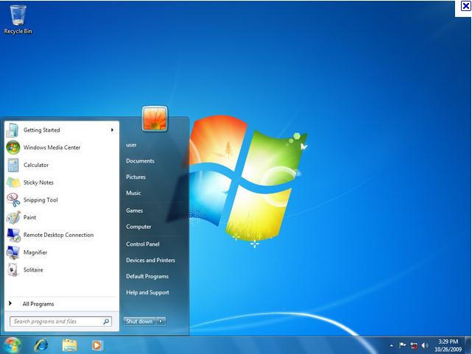Image resolution: width=472 pixels, height=354 pixels.
Task: Select the Calculator label
Action: (x=36, y=165)
